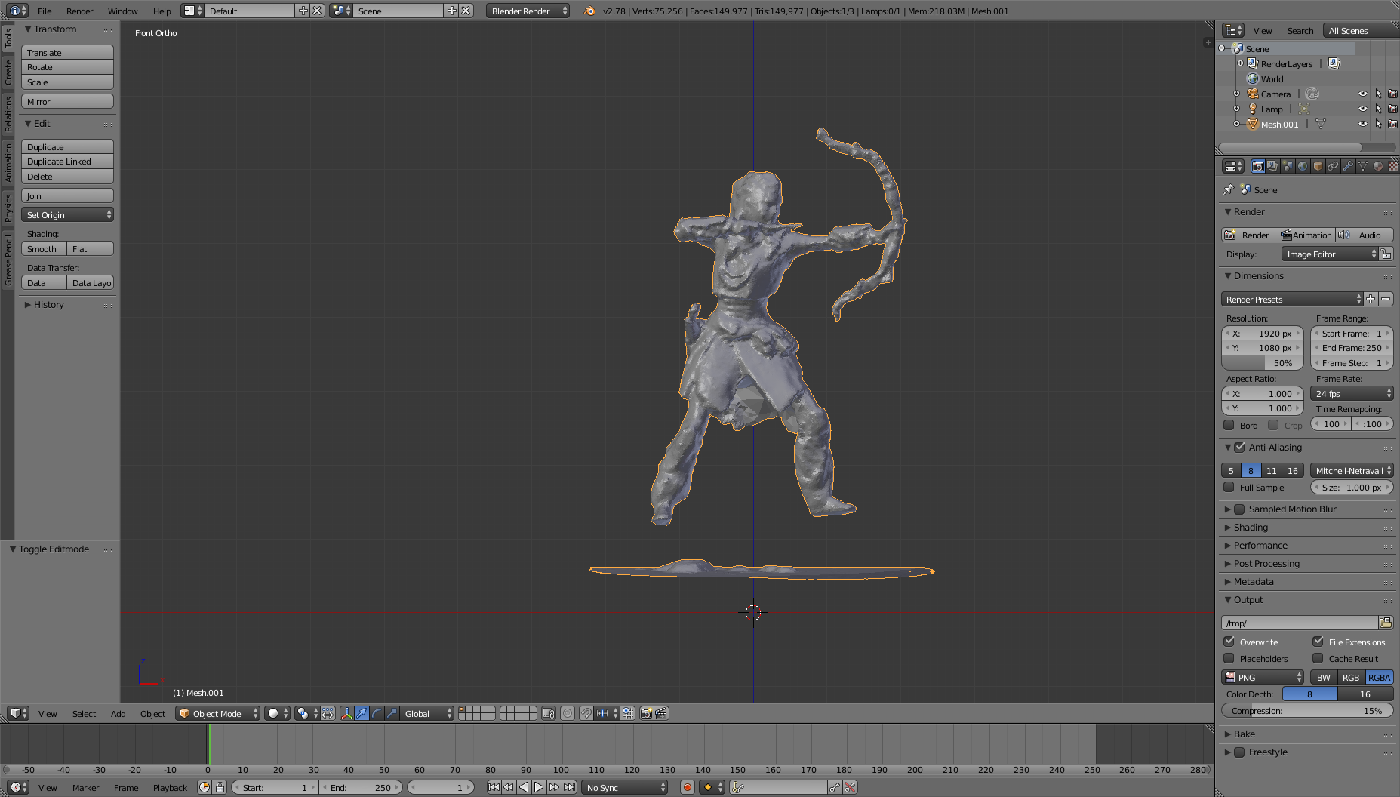Switch to the Create tab in tool shelf

pyautogui.click(x=8, y=72)
